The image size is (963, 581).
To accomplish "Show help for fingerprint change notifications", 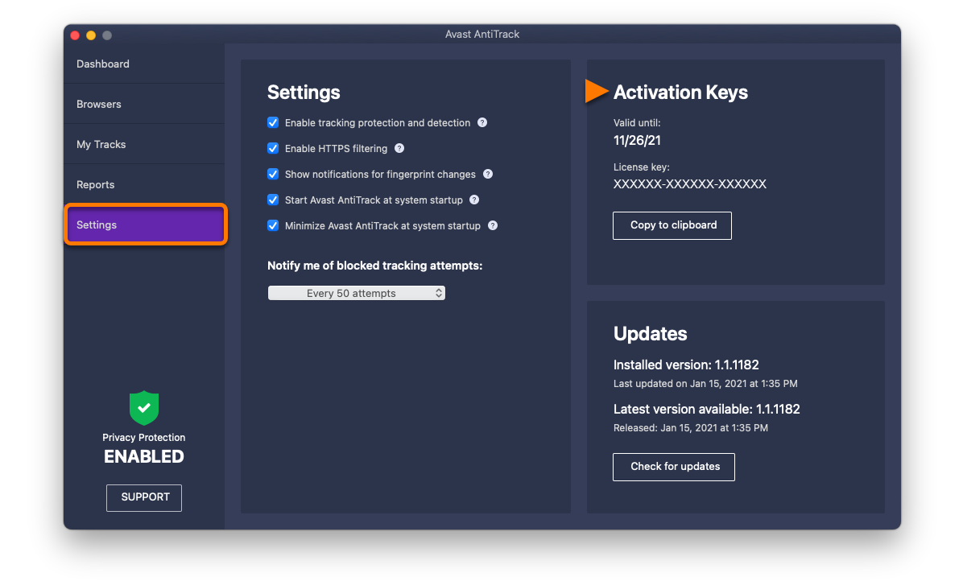I will tap(488, 175).
